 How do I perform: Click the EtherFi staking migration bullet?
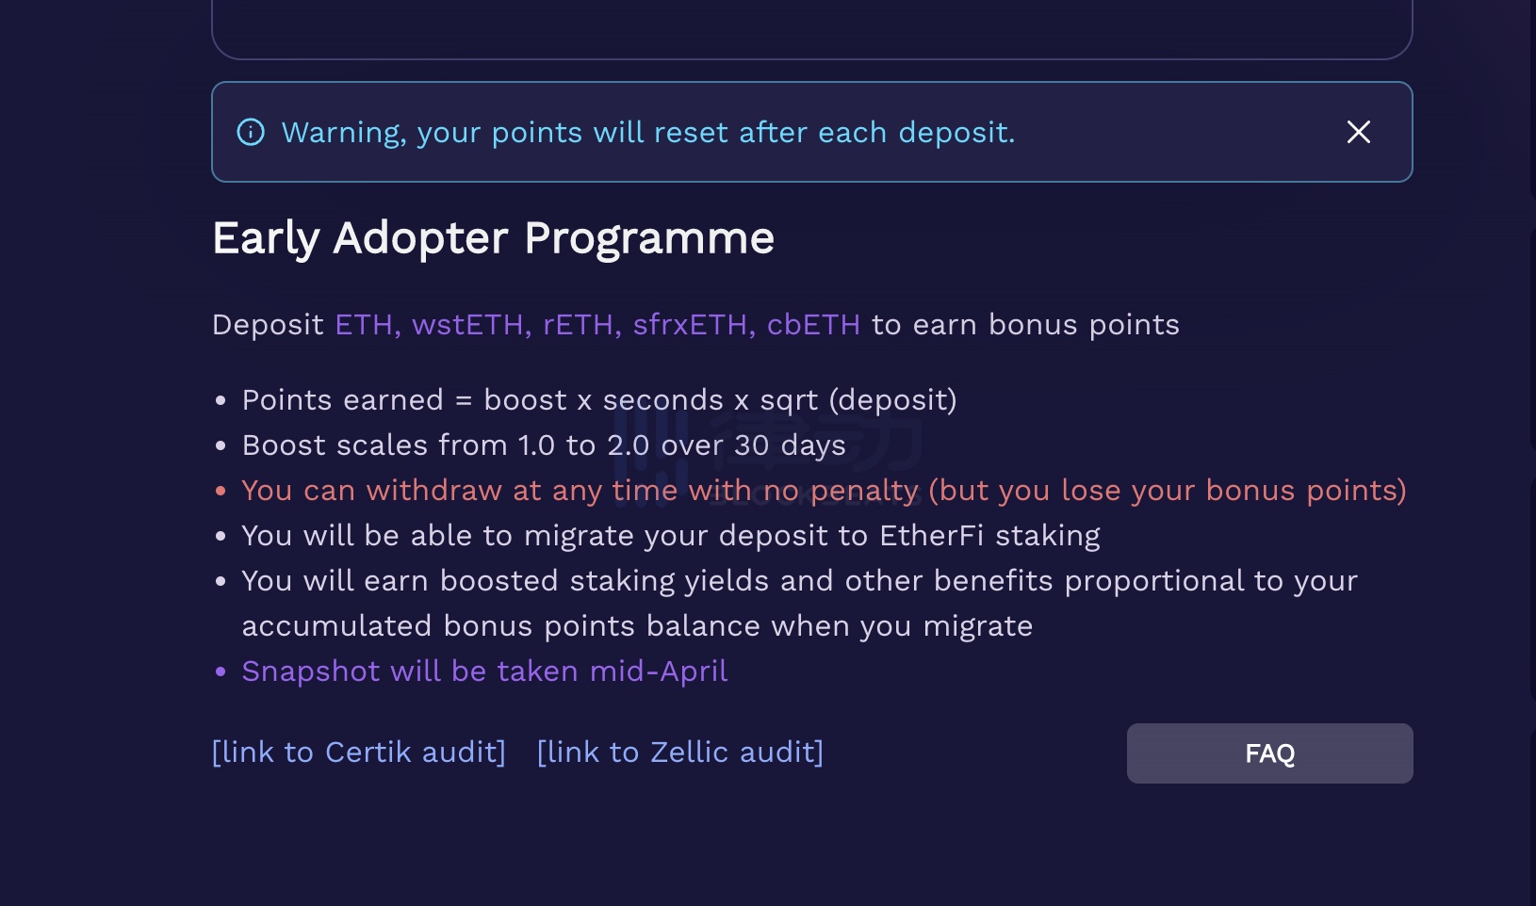(x=670, y=534)
